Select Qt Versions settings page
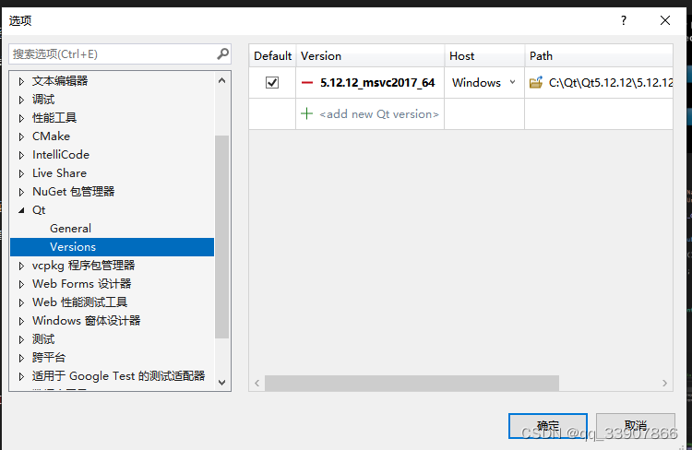The width and height of the screenshot is (692, 450). (112, 247)
